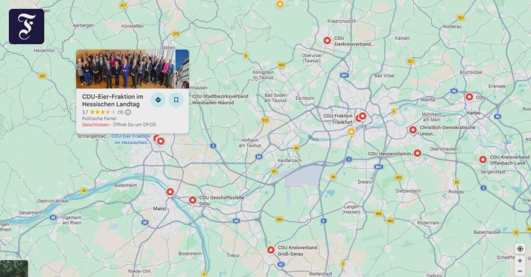Click the Christlich-Demokratische Union pin

click(x=413, y=130)
